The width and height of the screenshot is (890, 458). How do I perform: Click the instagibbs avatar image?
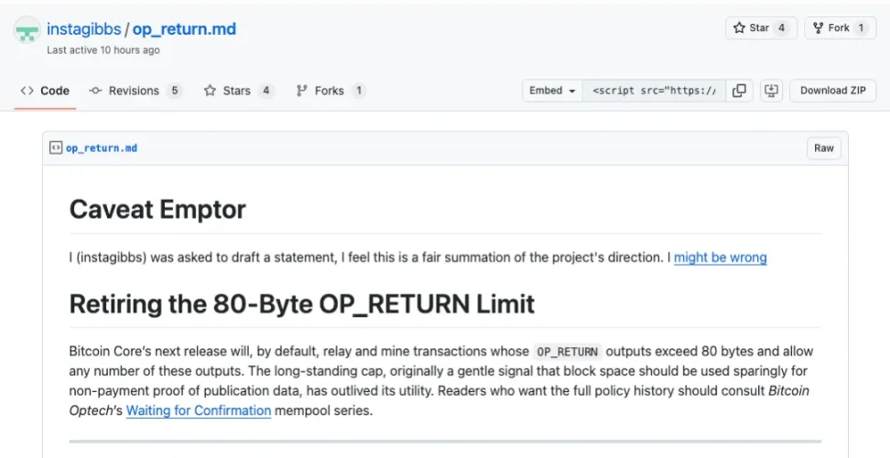(x=27, y=33)
